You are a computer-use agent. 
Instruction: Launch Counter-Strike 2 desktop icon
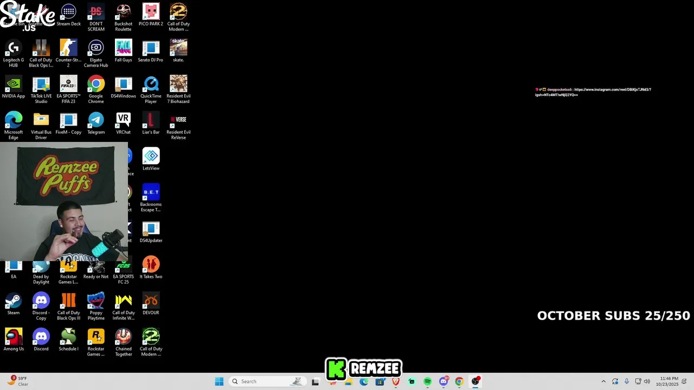(68, 54)
